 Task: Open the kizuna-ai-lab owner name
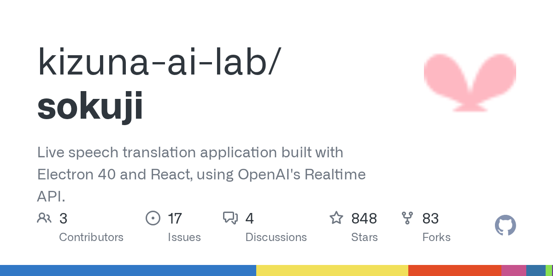(x=157, y=62)
